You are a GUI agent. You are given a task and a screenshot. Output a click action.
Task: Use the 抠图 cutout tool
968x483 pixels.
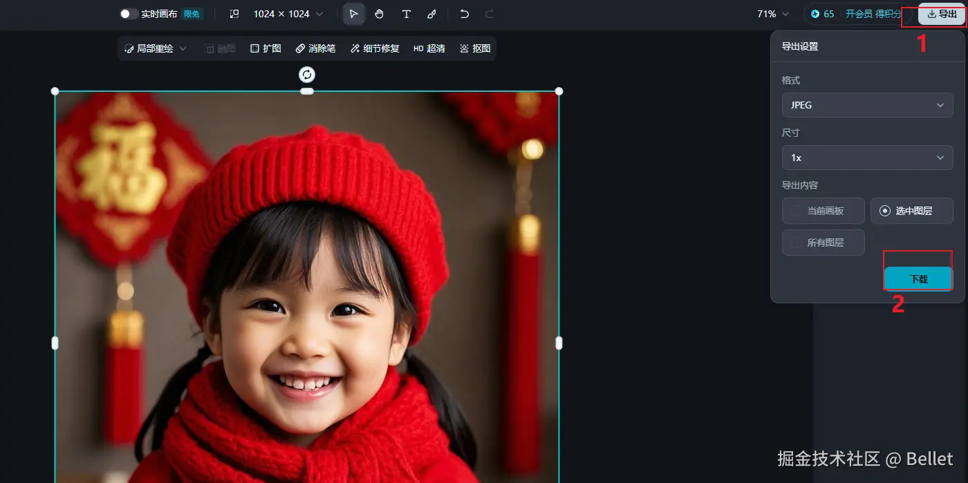475,48
